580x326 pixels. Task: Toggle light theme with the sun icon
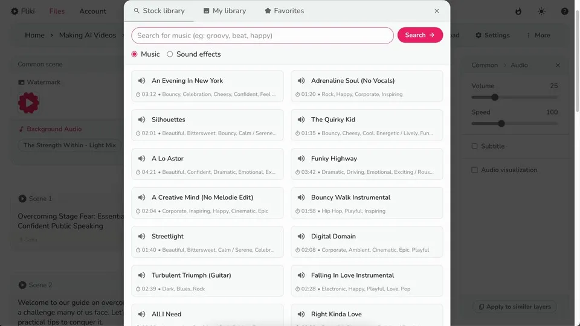(541, 11)
